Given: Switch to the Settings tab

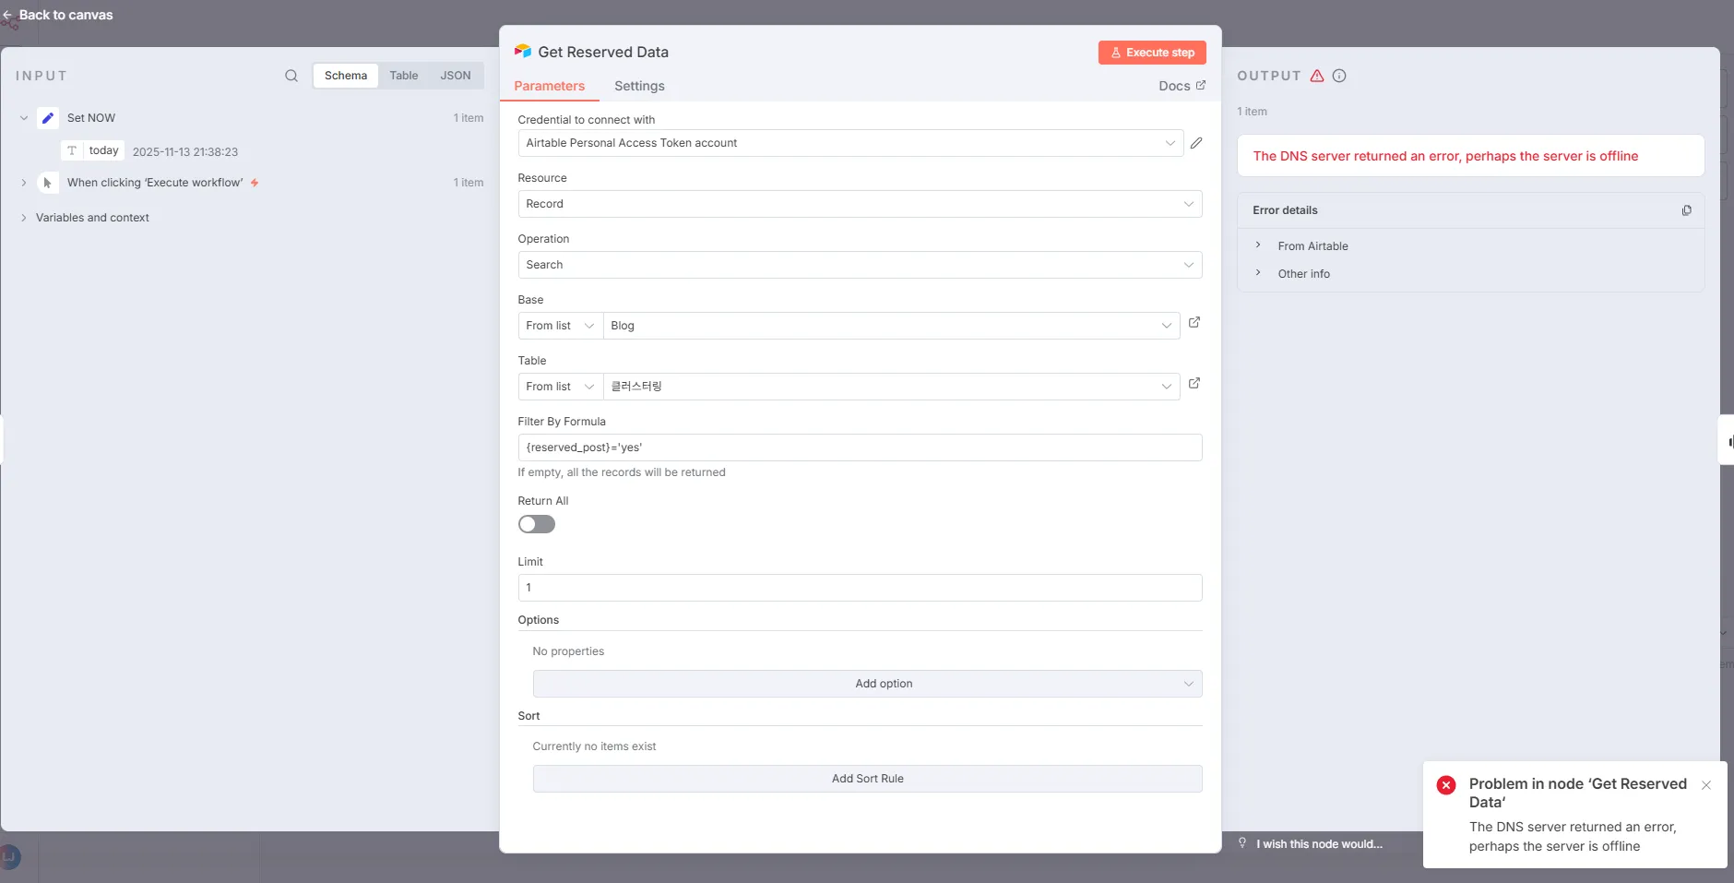Looking at the screenshot, I should (x=639, y=86).
